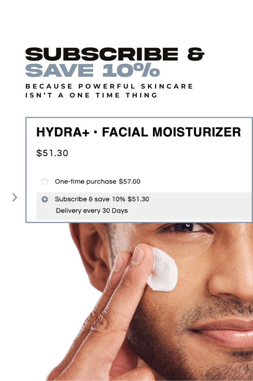
Task: Select the Subscribe & save radio button
Action: coord(45,199)
